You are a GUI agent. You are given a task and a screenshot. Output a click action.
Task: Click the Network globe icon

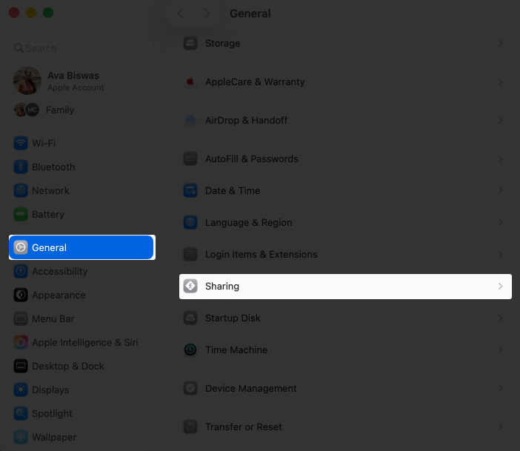click(x=21, y=190)
